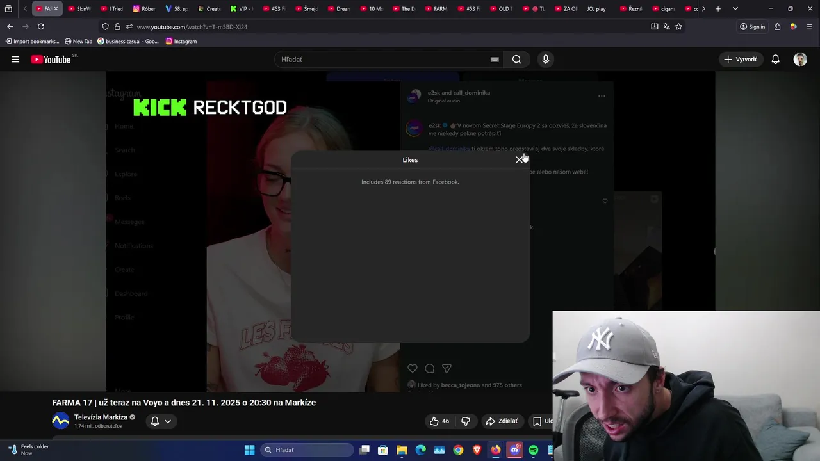Image resolution: width=820 pixels, height=461 pixels.
Task: Open the browser application menu
Action: point(810,26)
